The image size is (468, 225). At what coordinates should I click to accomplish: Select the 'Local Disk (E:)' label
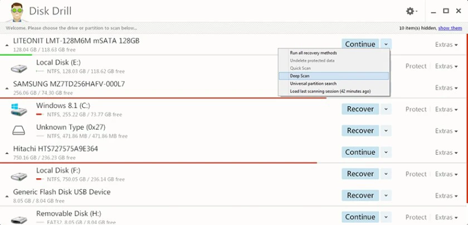point(58,62)
